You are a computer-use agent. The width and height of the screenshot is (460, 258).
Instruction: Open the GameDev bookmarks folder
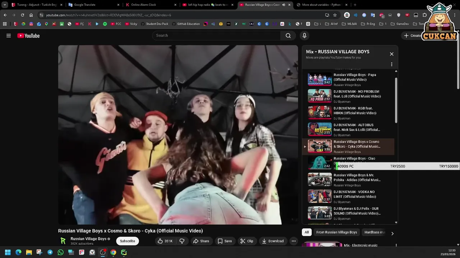[400, 24]
